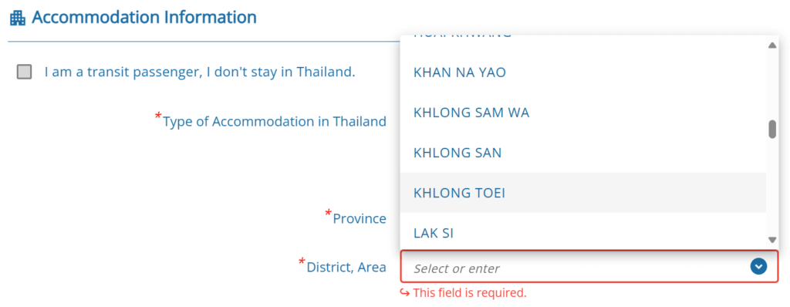790x307 pixels.
Task: Click the district list scrollbar thumb
Action: (771, 129)
